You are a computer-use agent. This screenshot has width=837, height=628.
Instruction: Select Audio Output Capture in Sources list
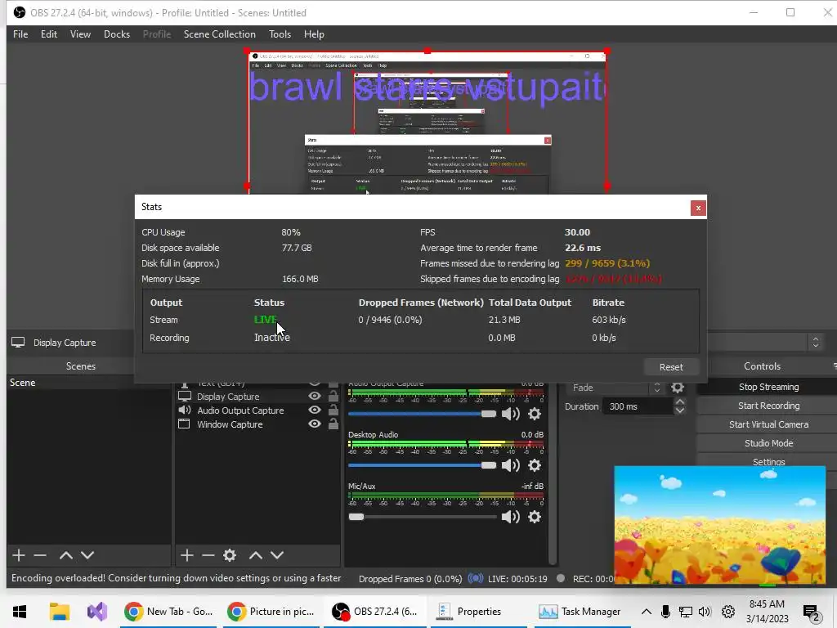point(240,410)
